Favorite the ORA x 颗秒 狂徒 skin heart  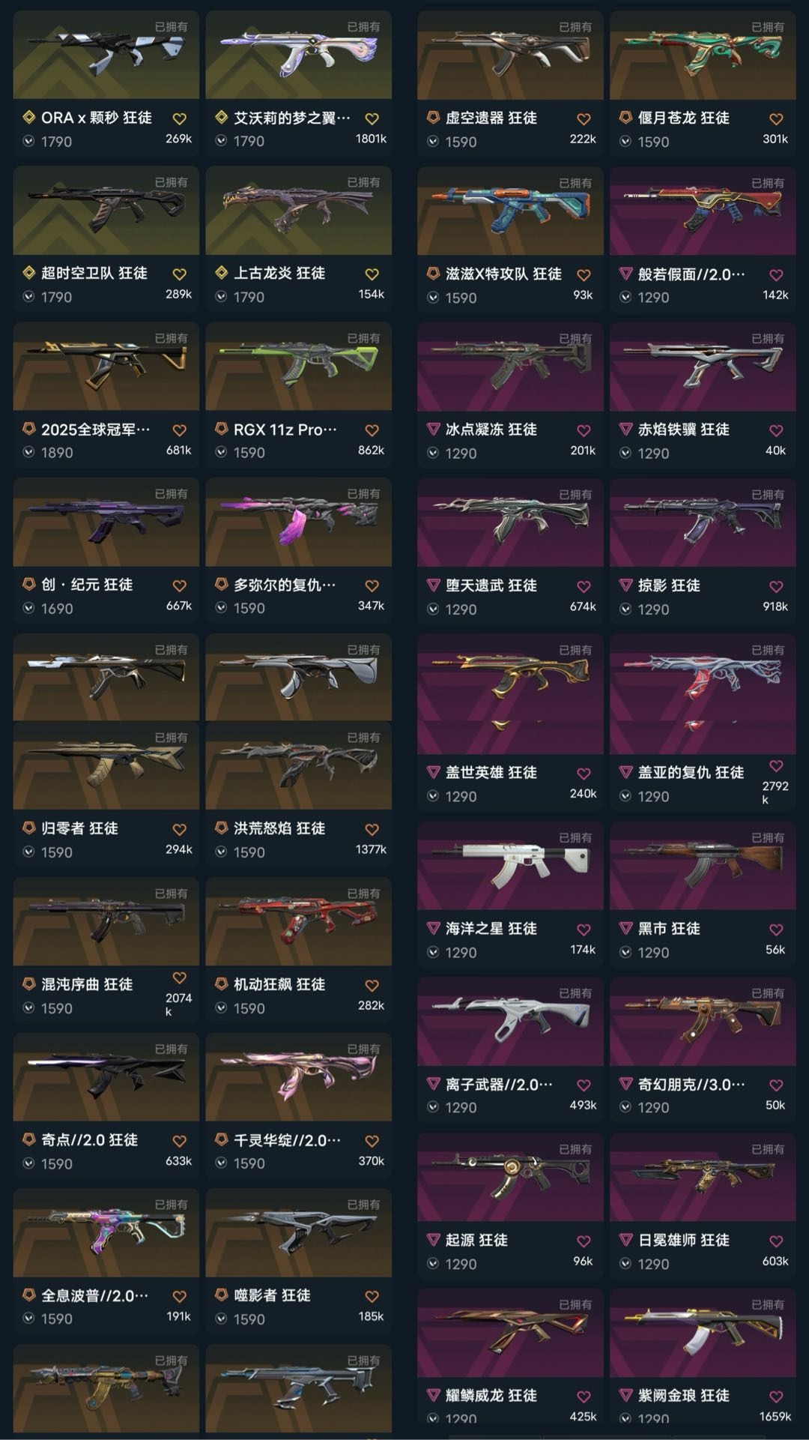pyautogui.click(x=179, y=118)
